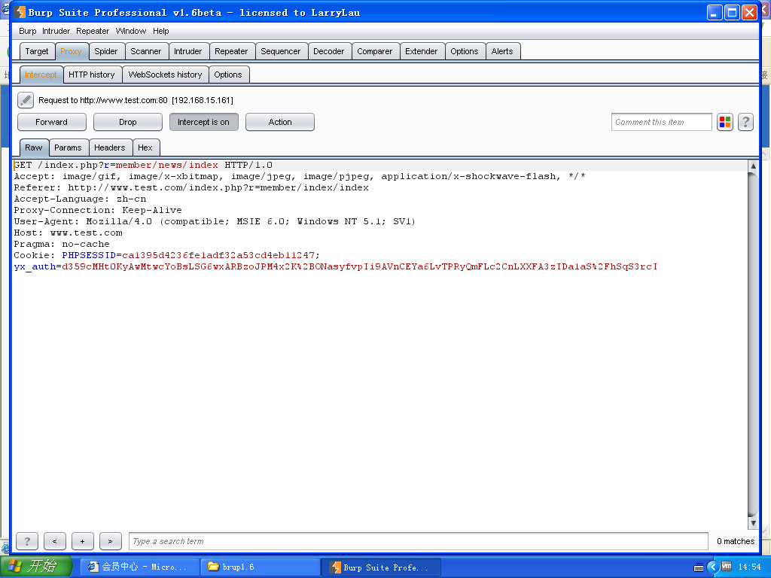Image resolution: width=771 pixels, height=578 pixels.
Task: Click the plus search options button
Action: coord(83,541)
